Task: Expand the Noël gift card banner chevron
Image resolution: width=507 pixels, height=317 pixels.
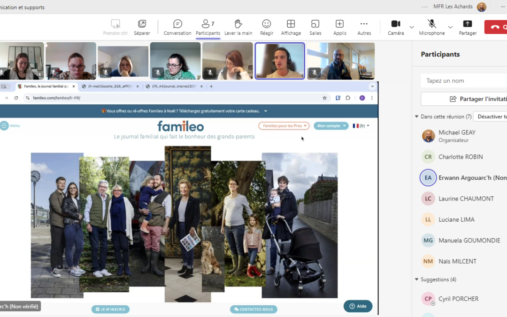Action: (x=265, y=111)
